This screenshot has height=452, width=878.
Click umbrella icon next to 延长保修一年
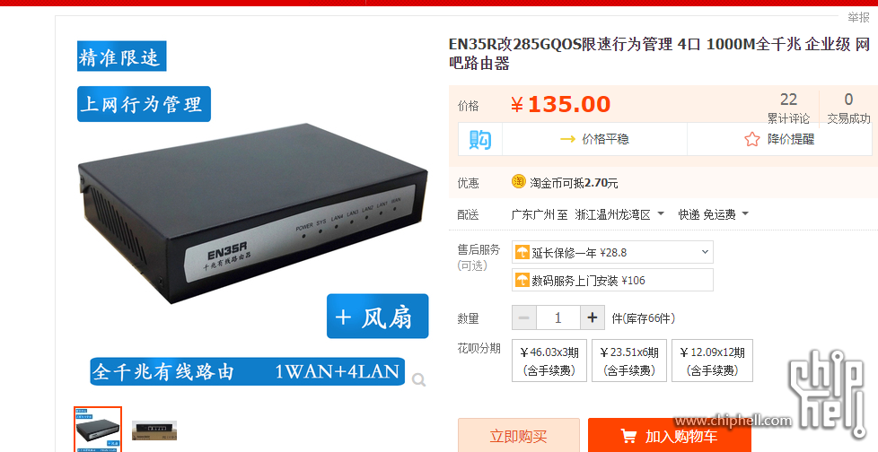point(522,252)
